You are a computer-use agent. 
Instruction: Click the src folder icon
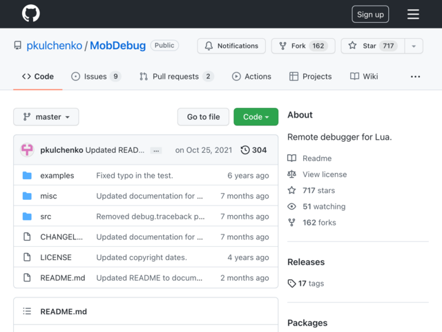click(27, 216)
